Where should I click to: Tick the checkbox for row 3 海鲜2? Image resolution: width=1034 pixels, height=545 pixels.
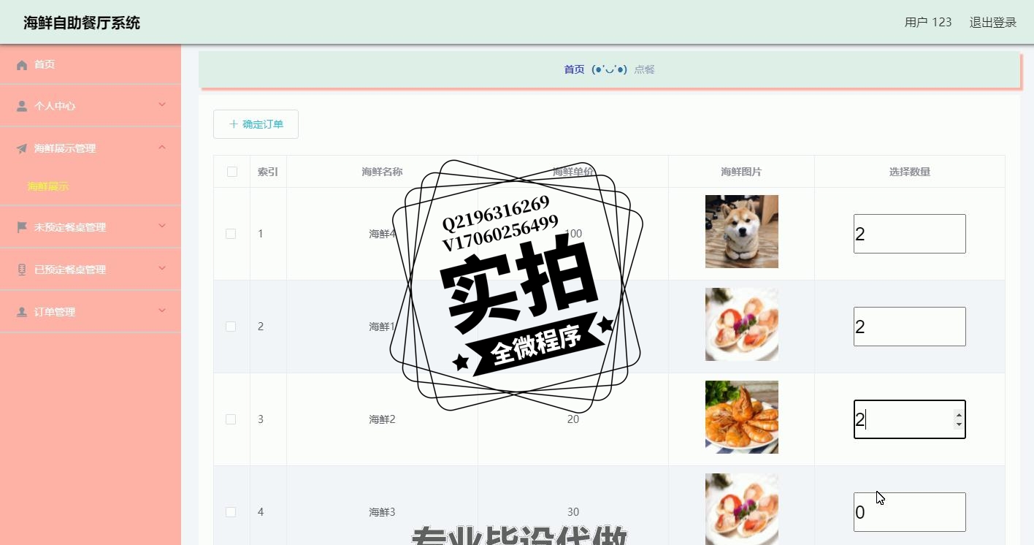231,419
